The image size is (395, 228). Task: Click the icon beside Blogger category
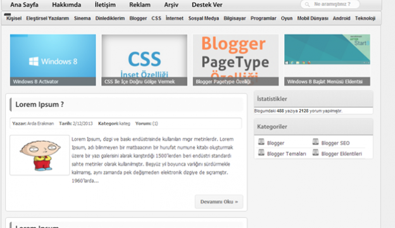pos(261,142)
